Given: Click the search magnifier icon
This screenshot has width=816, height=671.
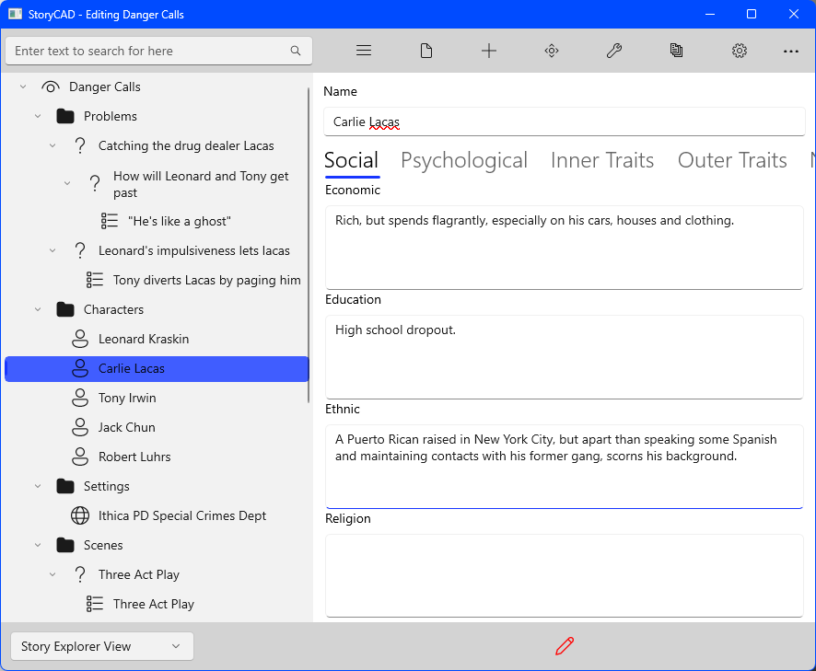Looking at the screenshot, I should [x=296, y=51].
